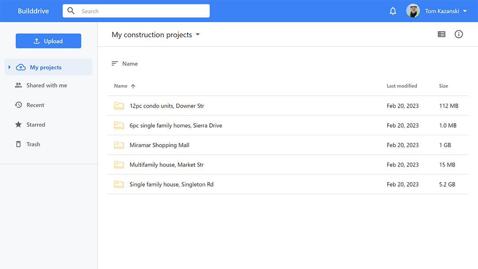Open the Starred section
The height and width of the screenshot is (269, 478).
[36, 125]
